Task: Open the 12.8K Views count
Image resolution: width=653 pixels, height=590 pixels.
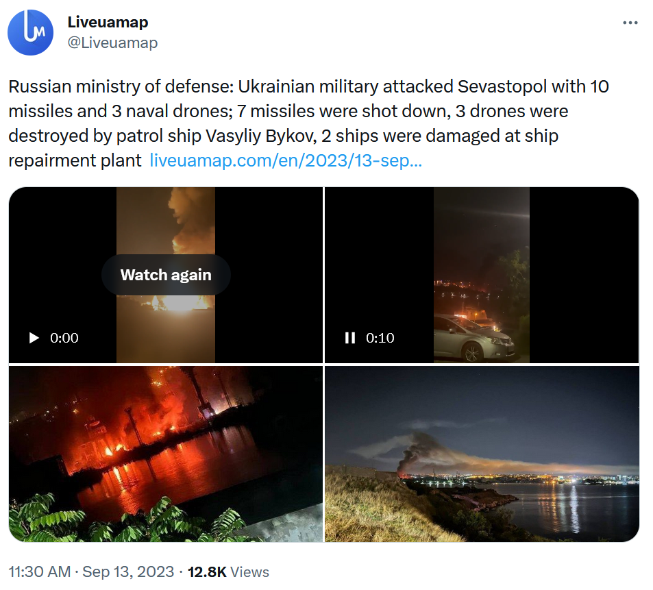Action: pyautogui.click(x=228, y=571)
